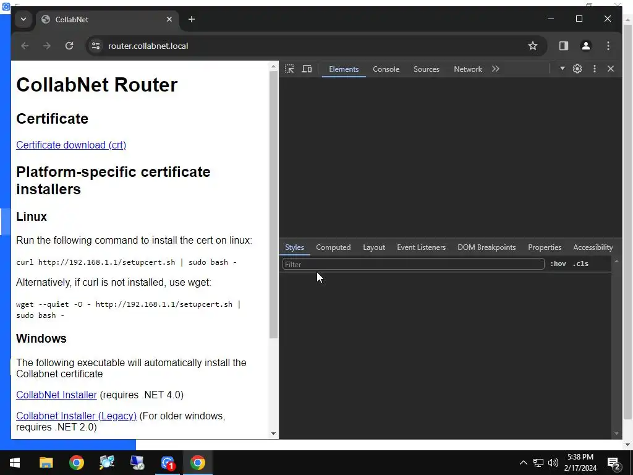The image size is (633, 475).
Task: Open the tab search dropdown chevron
Action: [x=23, y=19]
